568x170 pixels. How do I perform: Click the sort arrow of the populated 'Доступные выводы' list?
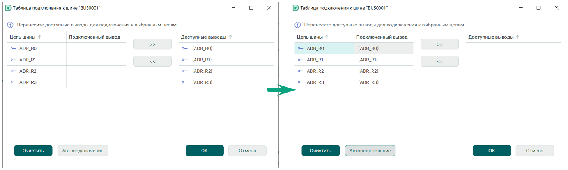click(x=230, y=37)
